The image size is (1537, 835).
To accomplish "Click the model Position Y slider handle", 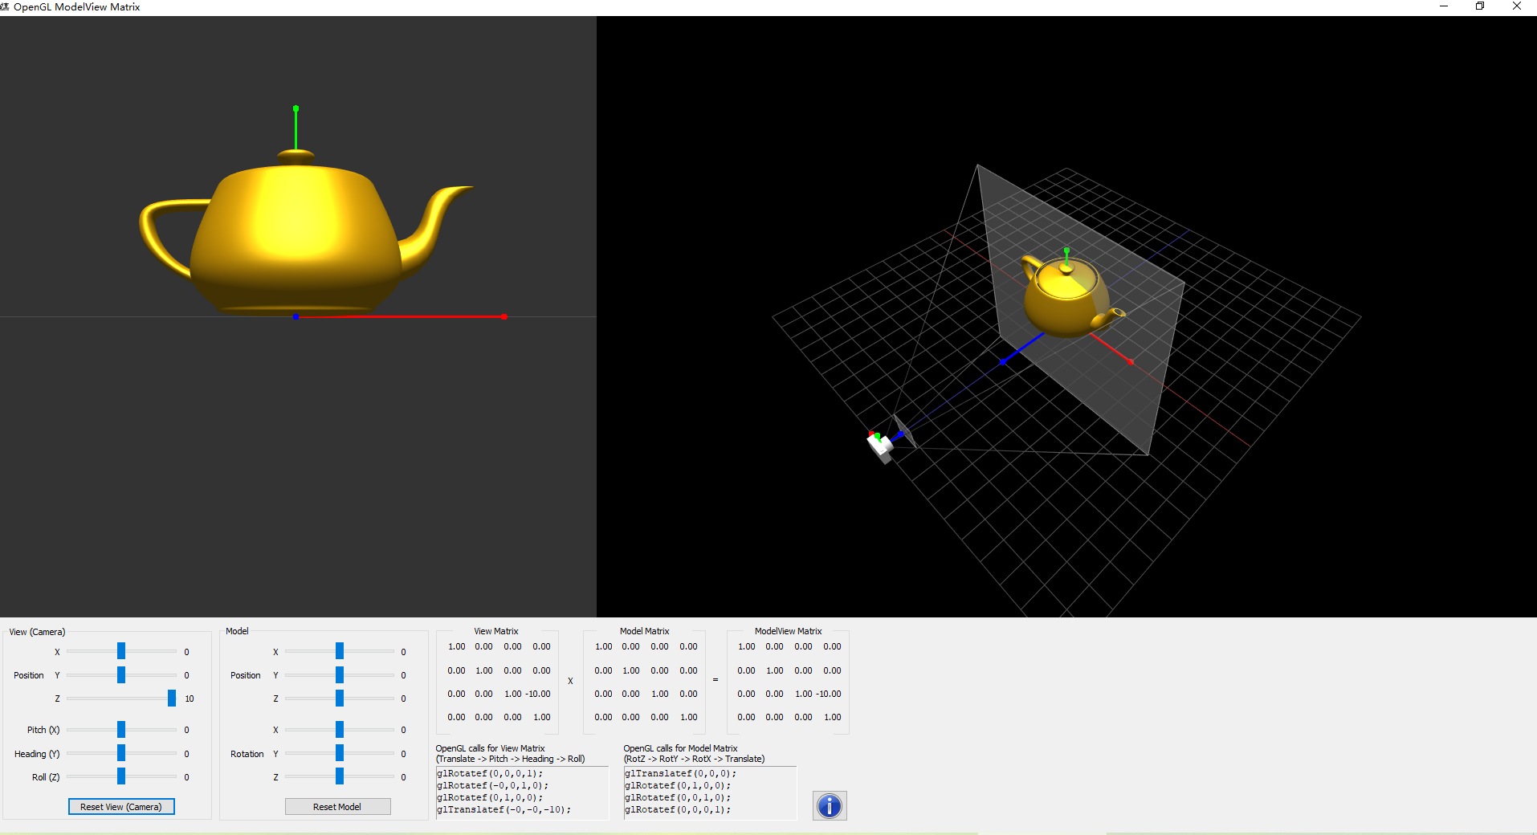I will (x=339, y=674).
